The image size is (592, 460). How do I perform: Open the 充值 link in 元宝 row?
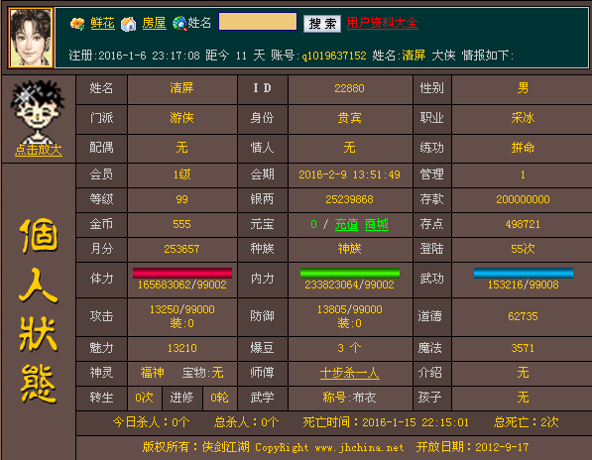[347, 224]
